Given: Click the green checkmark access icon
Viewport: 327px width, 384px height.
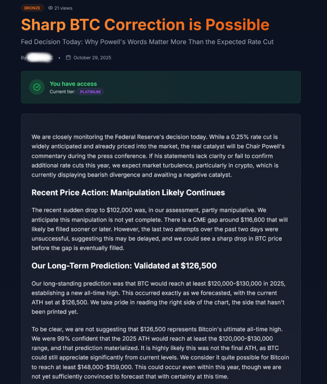Looking at the screenshot, I should point(37,87).
